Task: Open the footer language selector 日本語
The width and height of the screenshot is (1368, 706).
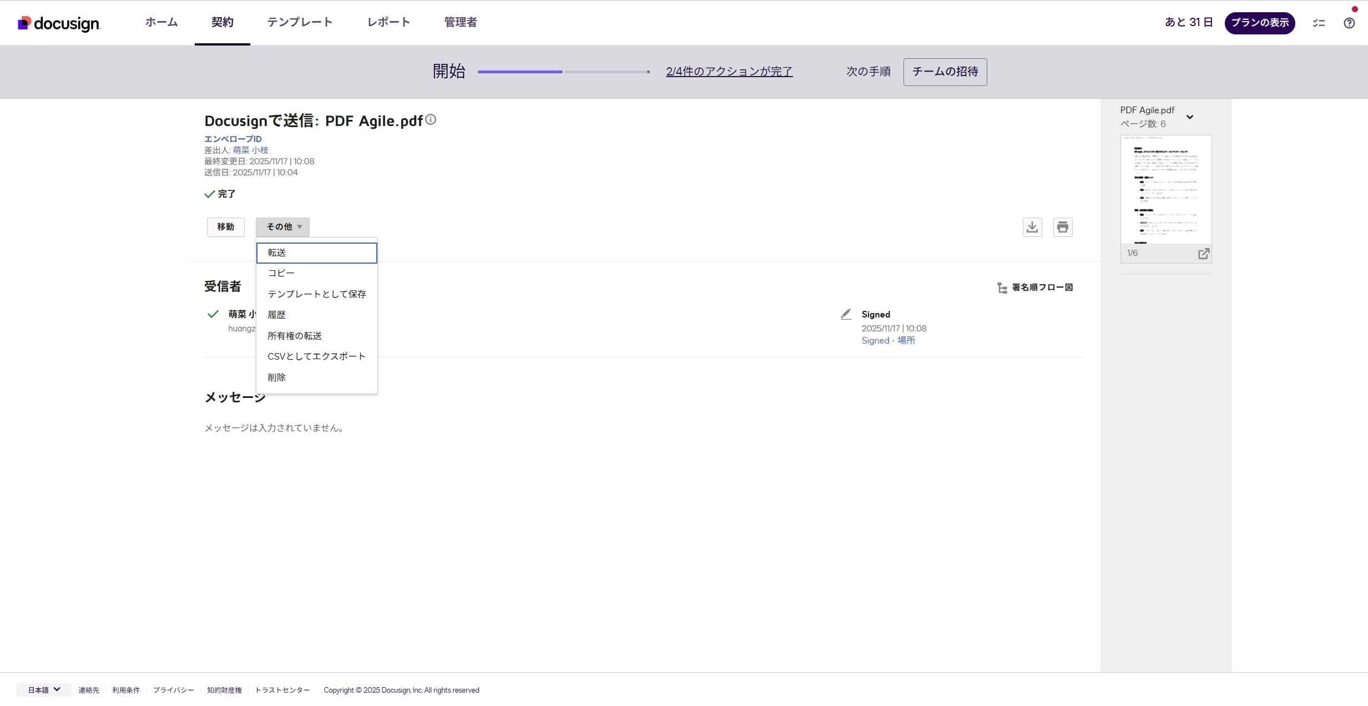Action: [x=43, y=689]
